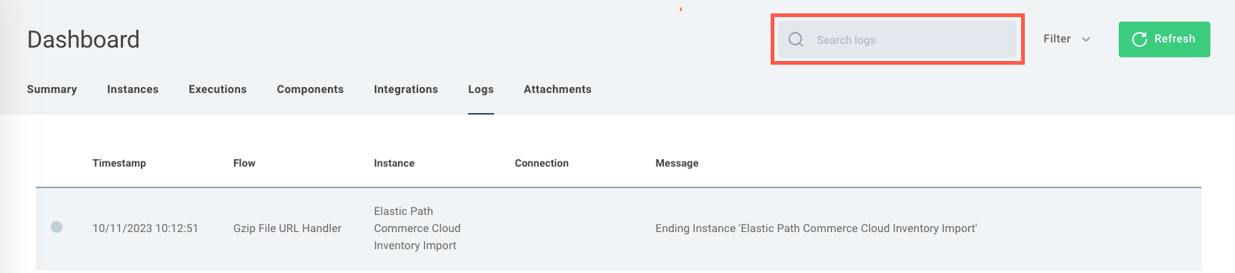Screen dimensions: 1235x273
Task: Click the magnifying glass search icon
Action: click(x=796, y=39)
